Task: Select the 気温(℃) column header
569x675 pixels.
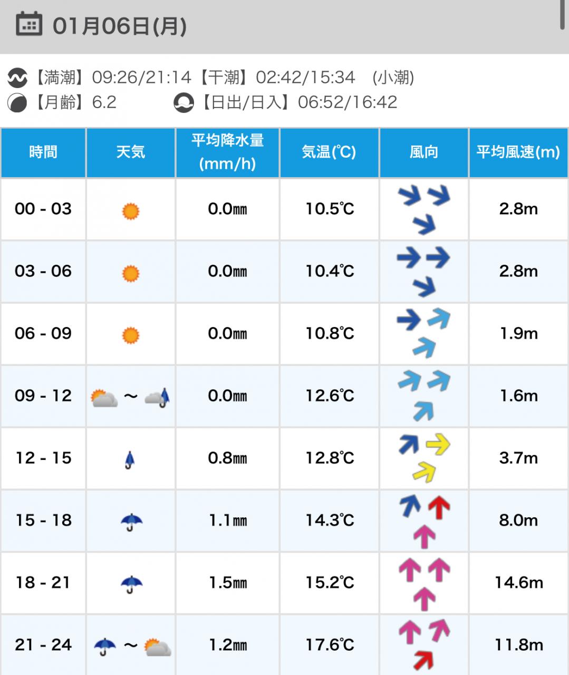Action: click(x=329, y=152)
